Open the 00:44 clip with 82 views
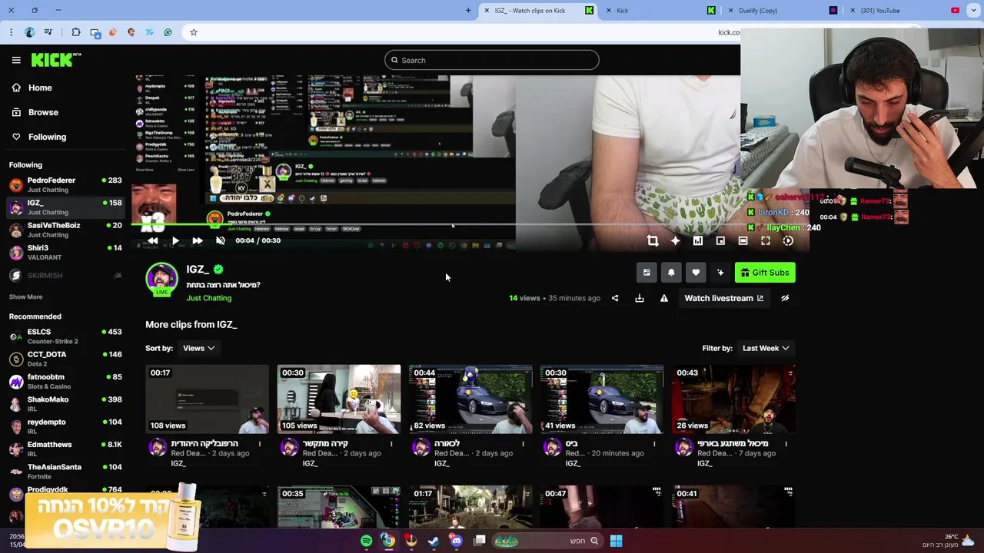 [470, 399]
